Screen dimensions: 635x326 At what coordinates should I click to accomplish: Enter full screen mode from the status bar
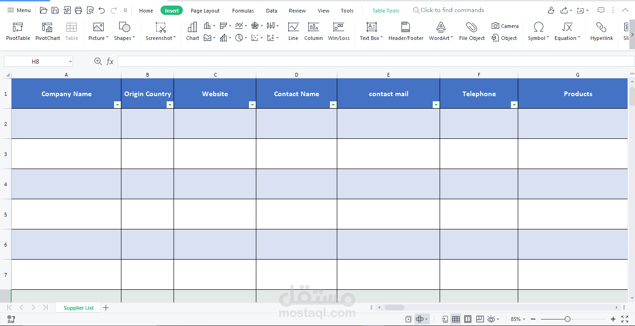[625, 319]
